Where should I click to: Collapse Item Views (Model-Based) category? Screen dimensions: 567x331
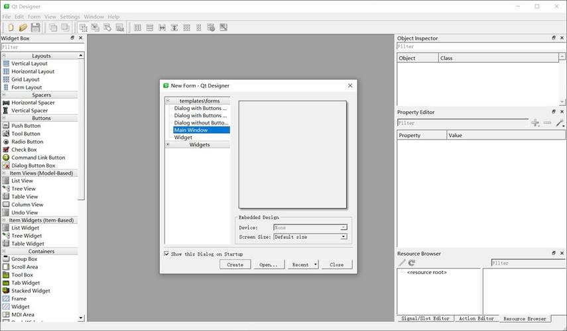(x=3, y=173)
